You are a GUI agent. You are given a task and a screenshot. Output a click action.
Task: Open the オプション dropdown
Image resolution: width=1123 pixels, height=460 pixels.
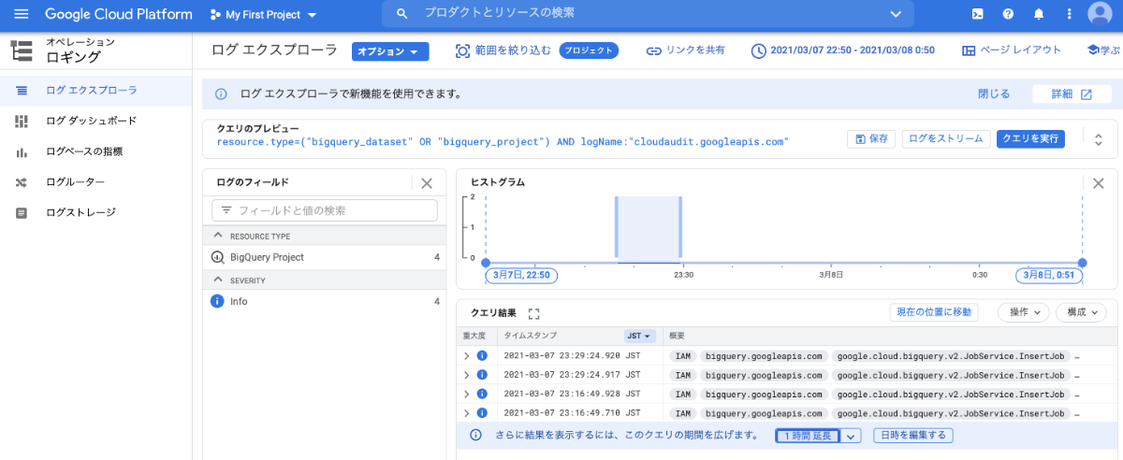390,51
